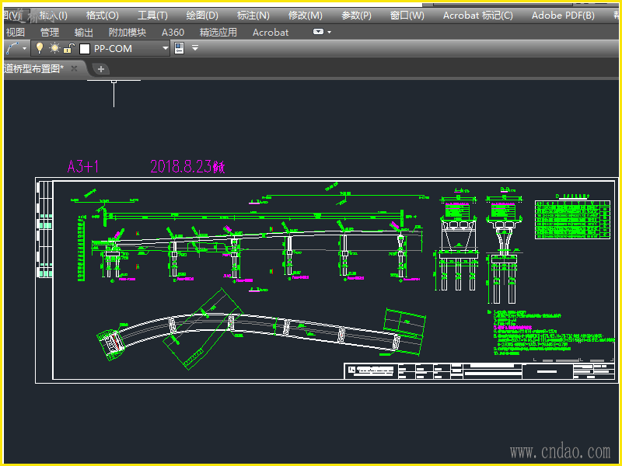Expand the quick access toolbar customize arrow
This screenshot has width=622, height=466.
coord(195,48)
